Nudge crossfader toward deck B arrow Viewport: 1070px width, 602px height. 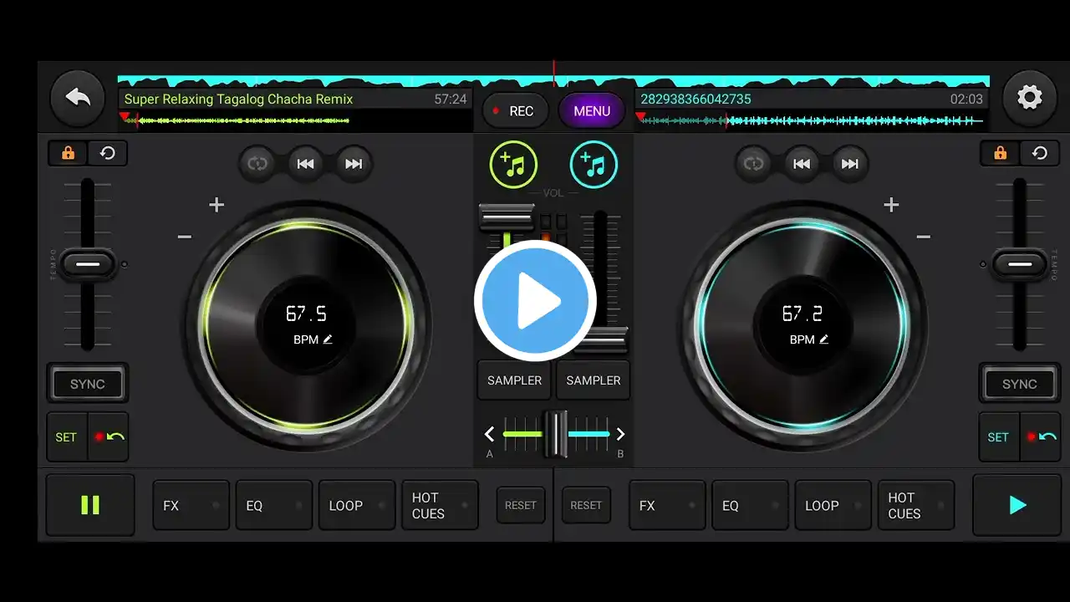620,434
